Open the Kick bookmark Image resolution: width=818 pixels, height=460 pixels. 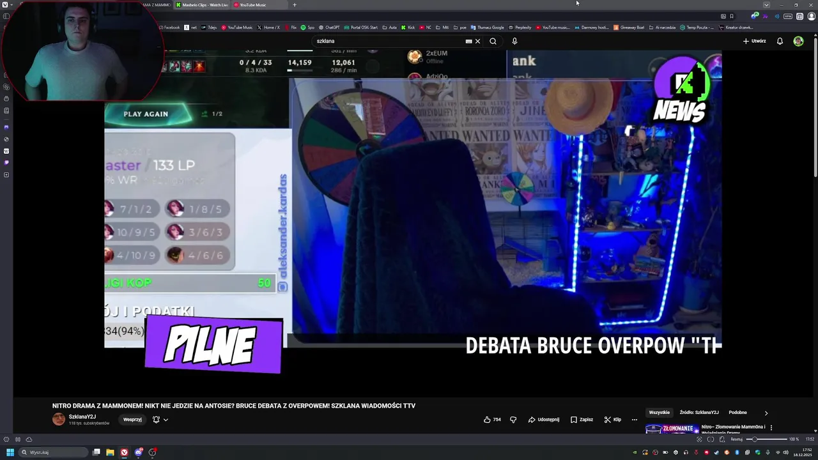click(408, 27)
